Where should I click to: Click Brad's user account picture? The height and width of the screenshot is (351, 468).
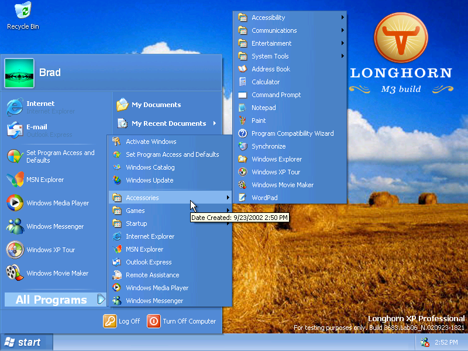coord(19,73)
